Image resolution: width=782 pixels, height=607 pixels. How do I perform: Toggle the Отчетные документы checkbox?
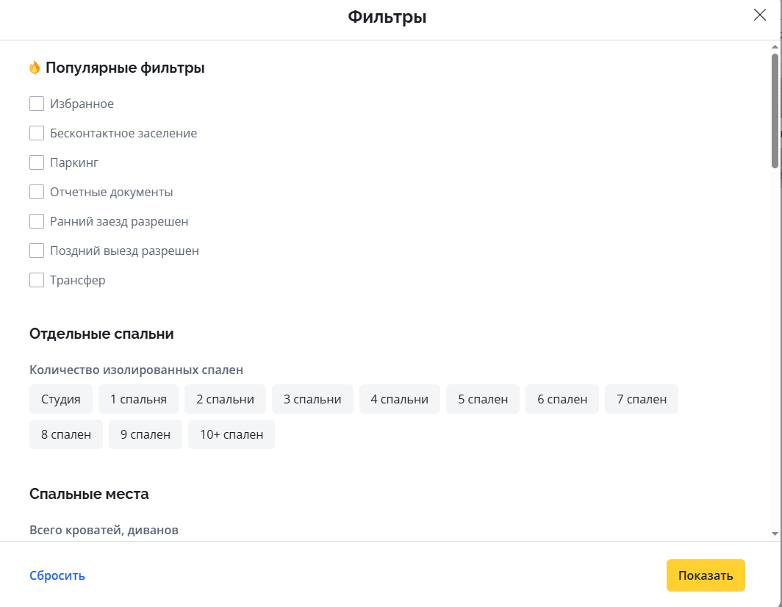pyautogui.click(x=37, y=192)
